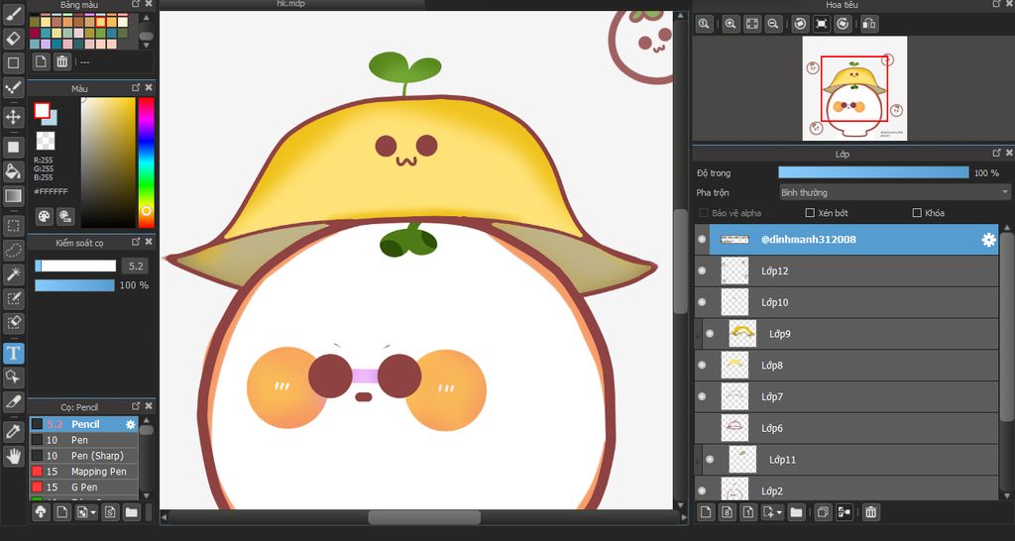This screenshot has width=1015, height=541.
Task: Select the Divide/knife tool
Action: point(14,402)
